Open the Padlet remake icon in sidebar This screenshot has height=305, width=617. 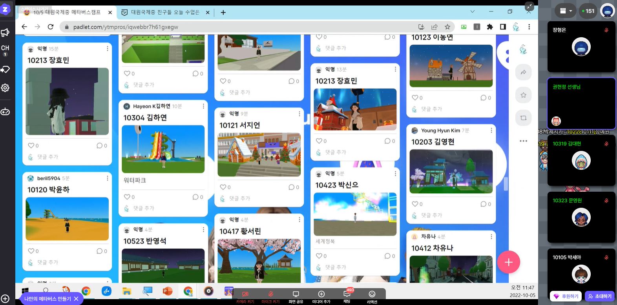[523, 118]
